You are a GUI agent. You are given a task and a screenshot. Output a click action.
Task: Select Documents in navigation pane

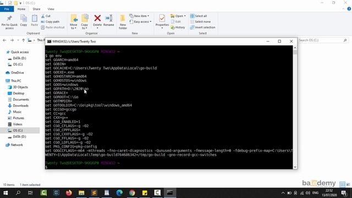click(x=18, y=100)
